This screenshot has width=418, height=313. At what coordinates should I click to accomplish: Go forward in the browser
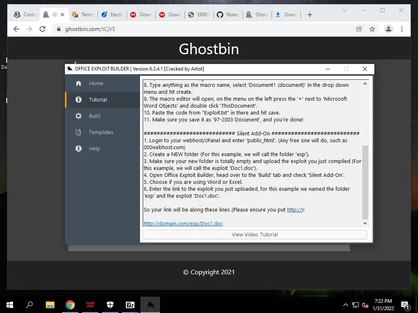pos(29,29)
